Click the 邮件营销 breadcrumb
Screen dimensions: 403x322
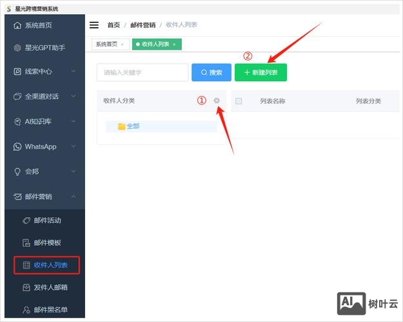point(143,25)
